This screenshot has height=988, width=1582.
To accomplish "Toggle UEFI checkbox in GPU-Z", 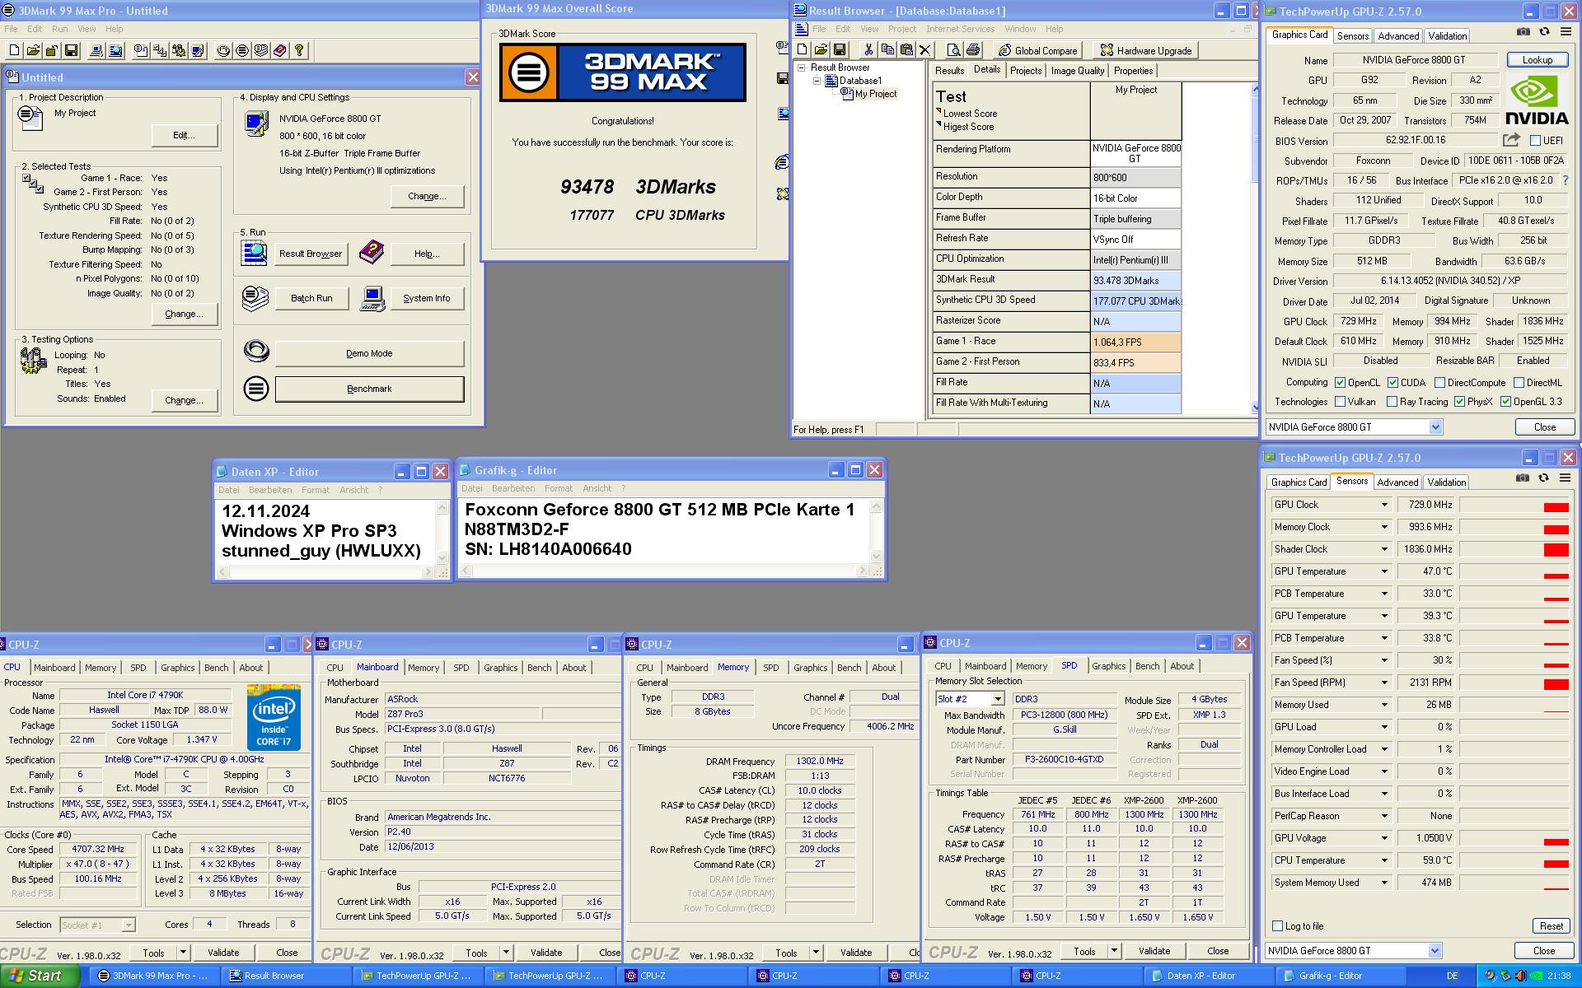I will pyautogui.click(x=1535, y=141).
